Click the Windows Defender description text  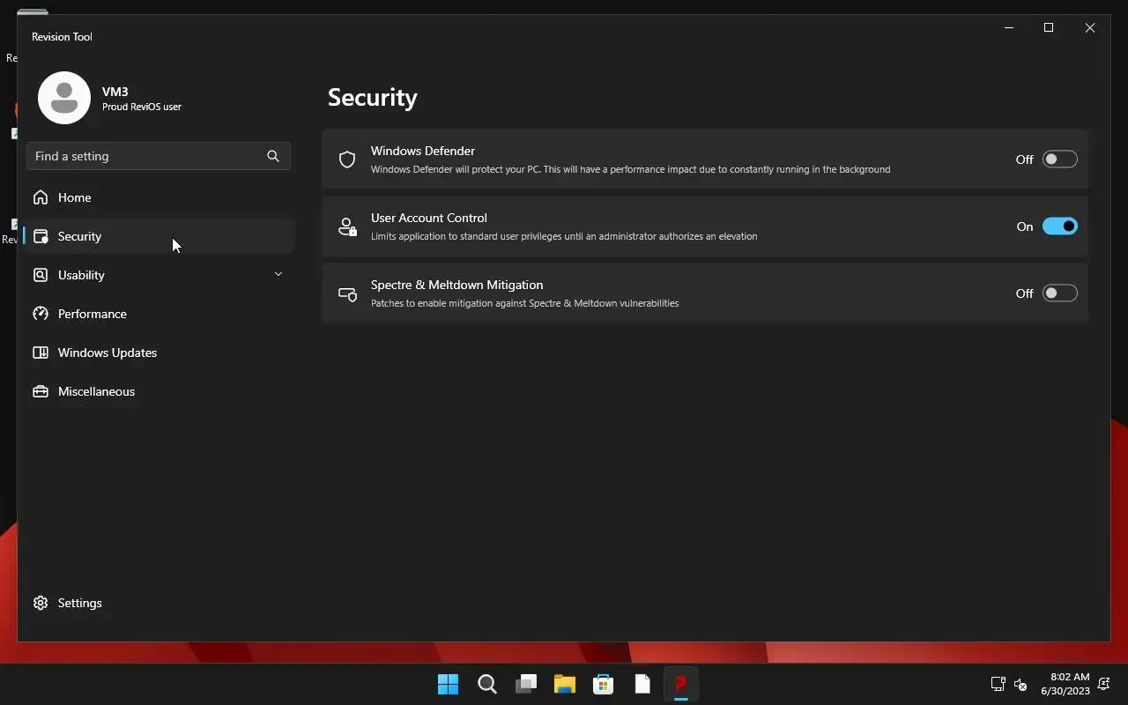click(630, 169)
